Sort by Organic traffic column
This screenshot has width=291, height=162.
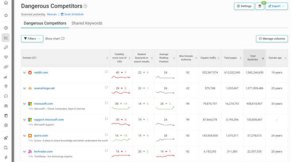(x=210, y=58)
